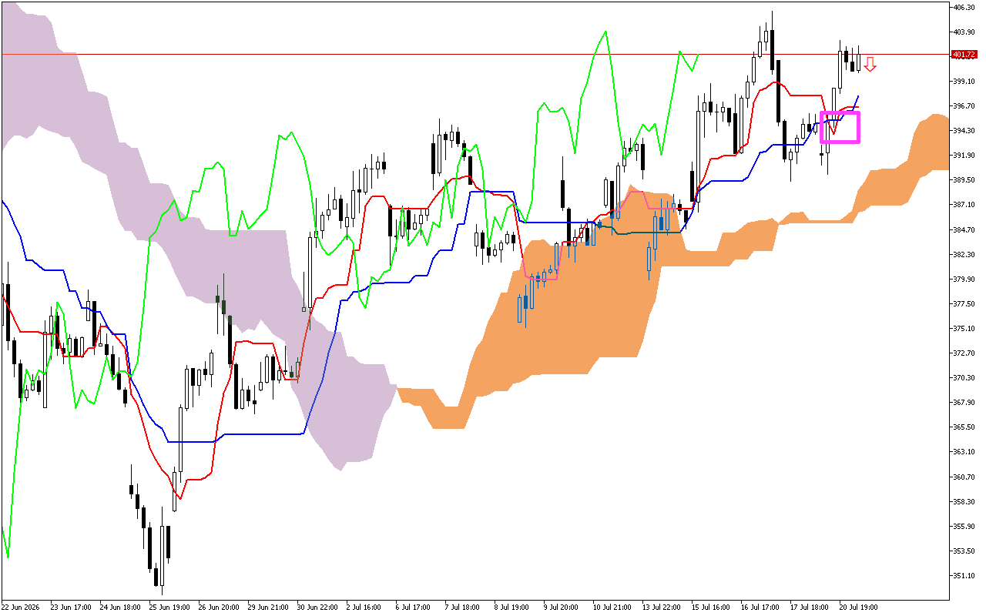The width and height of the screenshot is (986, 616).
Task: Click the 391.90 price axis label
Action: 964,155
